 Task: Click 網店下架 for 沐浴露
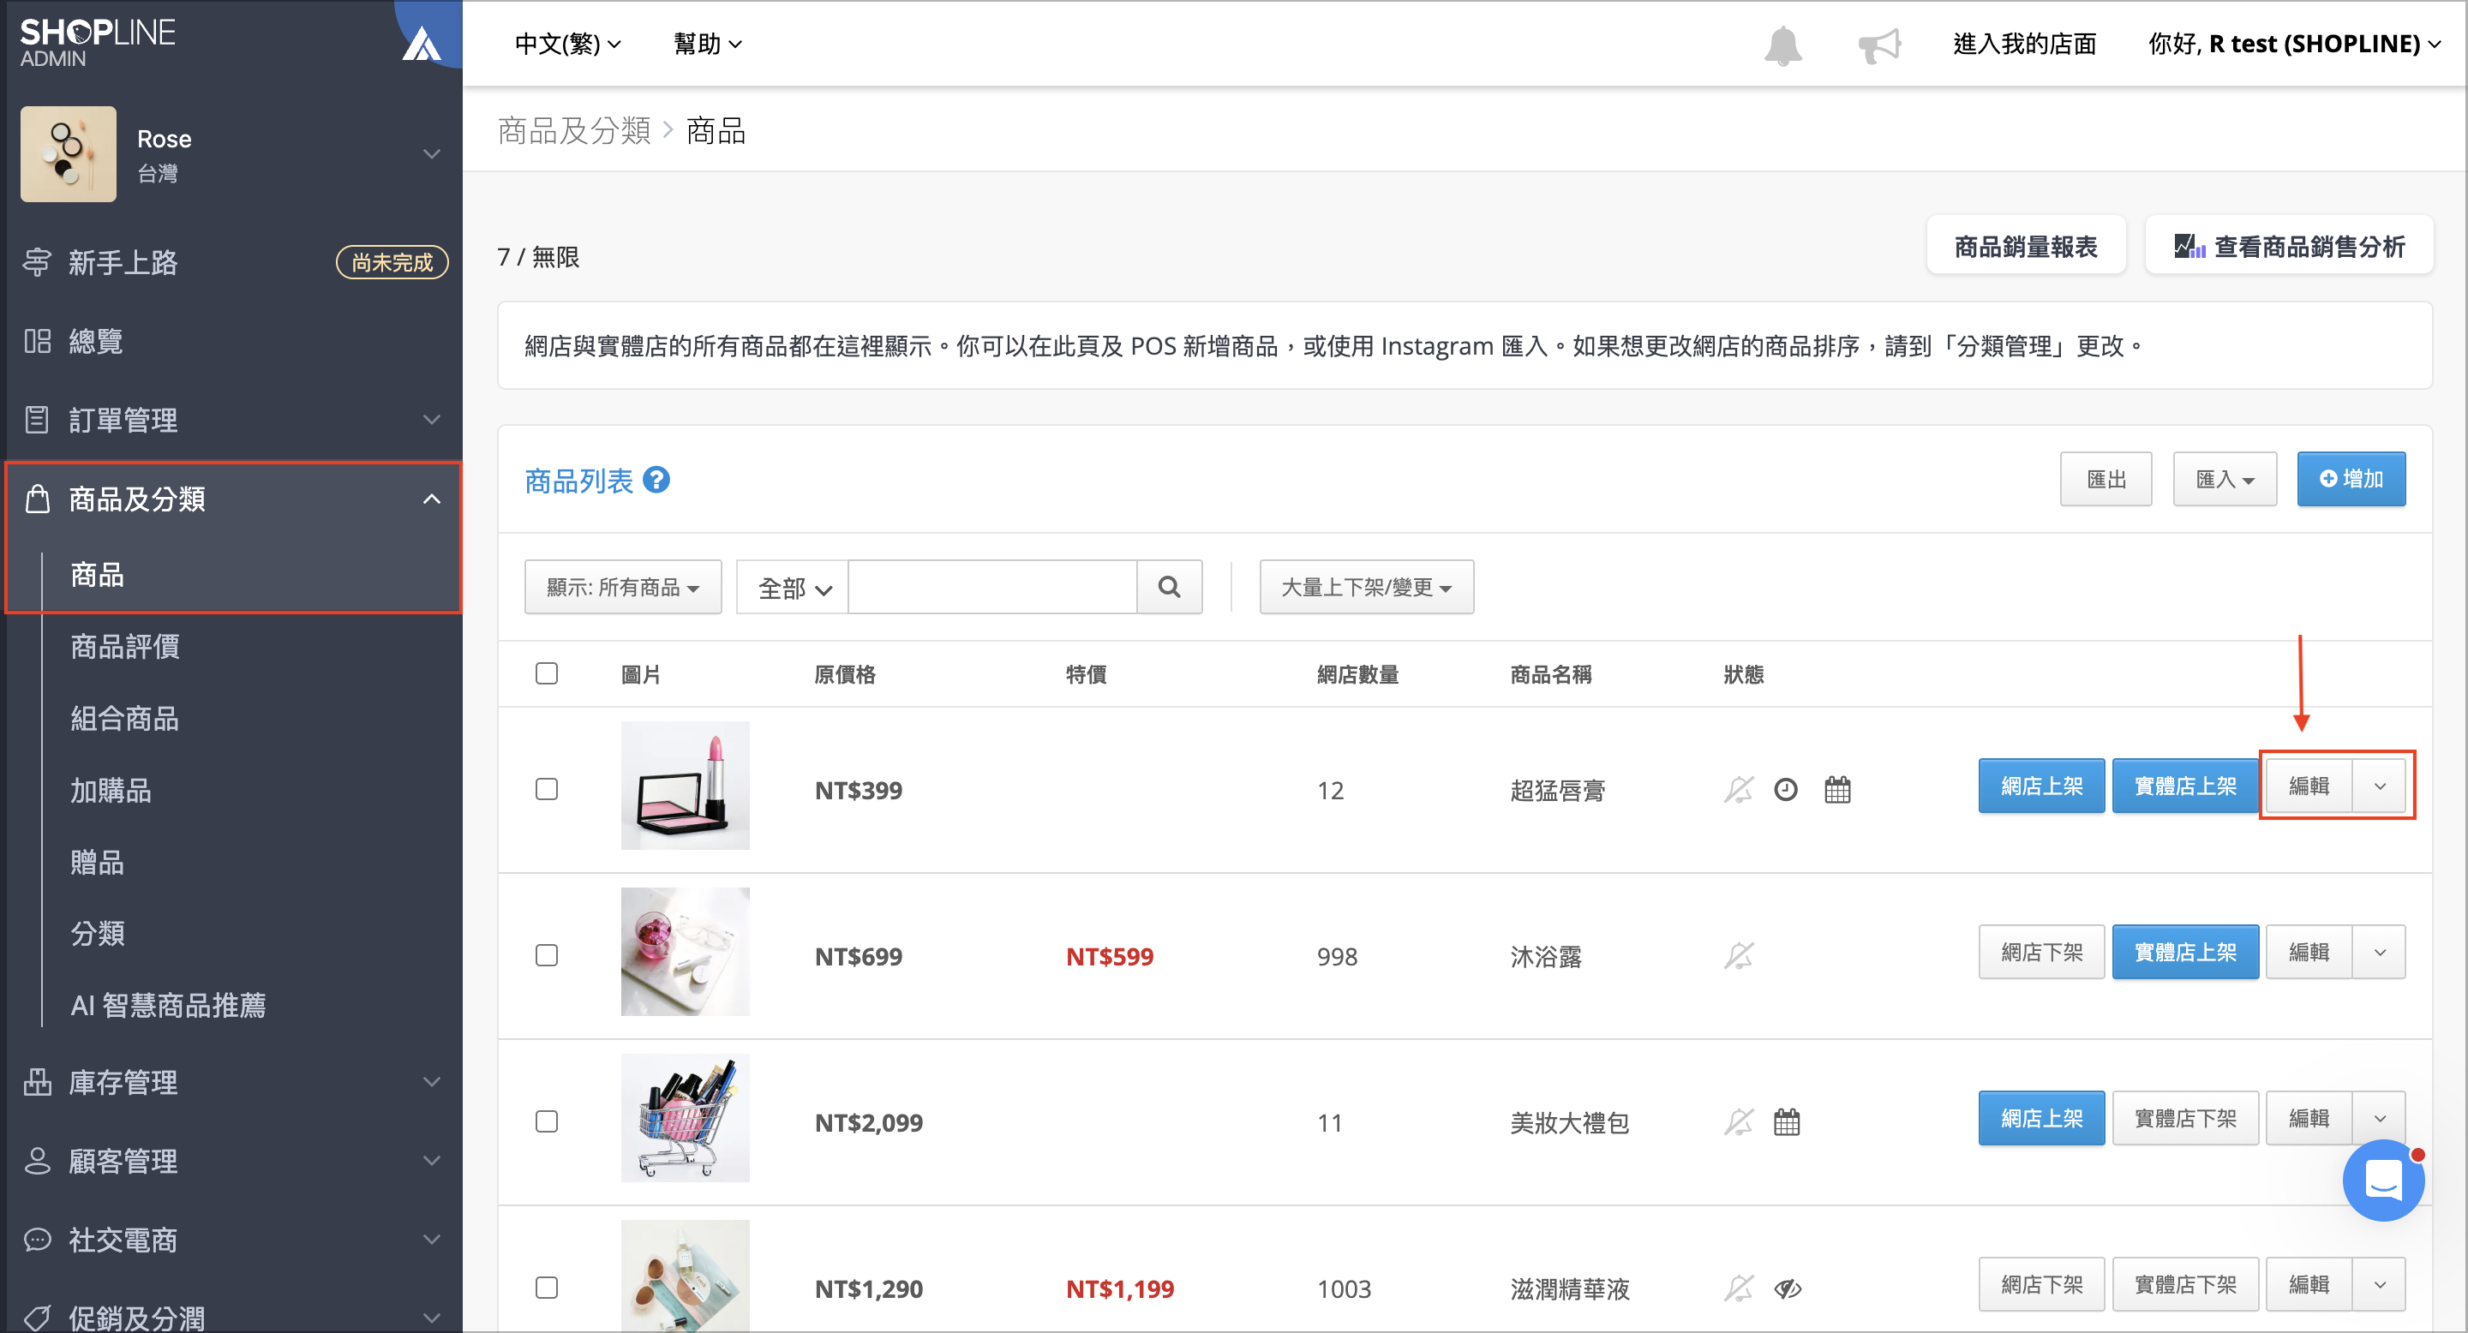(x=2041, y=952)
